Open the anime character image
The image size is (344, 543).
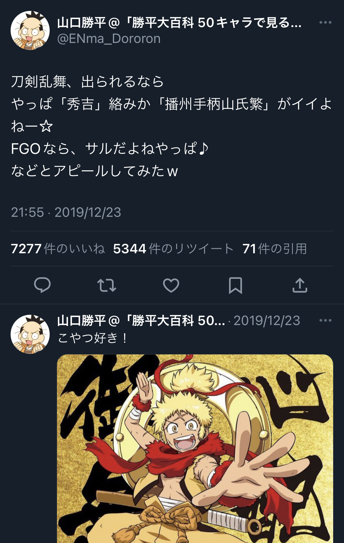195,449
